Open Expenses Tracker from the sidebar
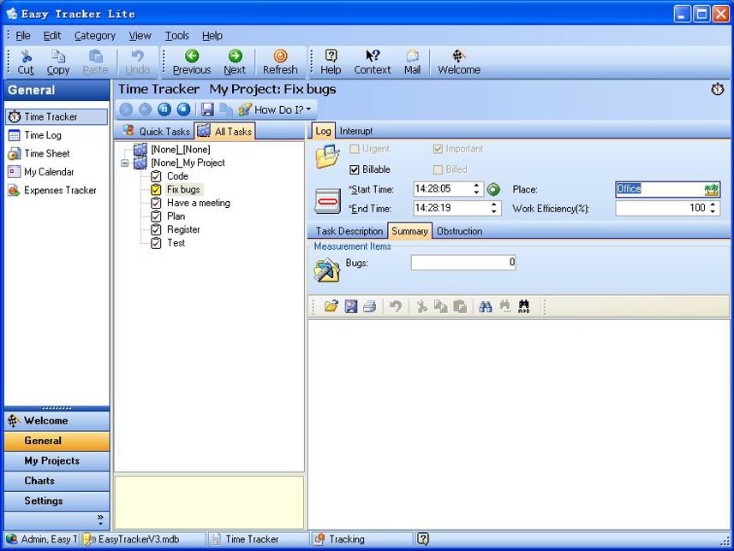Viewport: 734px width, 551px height. [60, 191]
